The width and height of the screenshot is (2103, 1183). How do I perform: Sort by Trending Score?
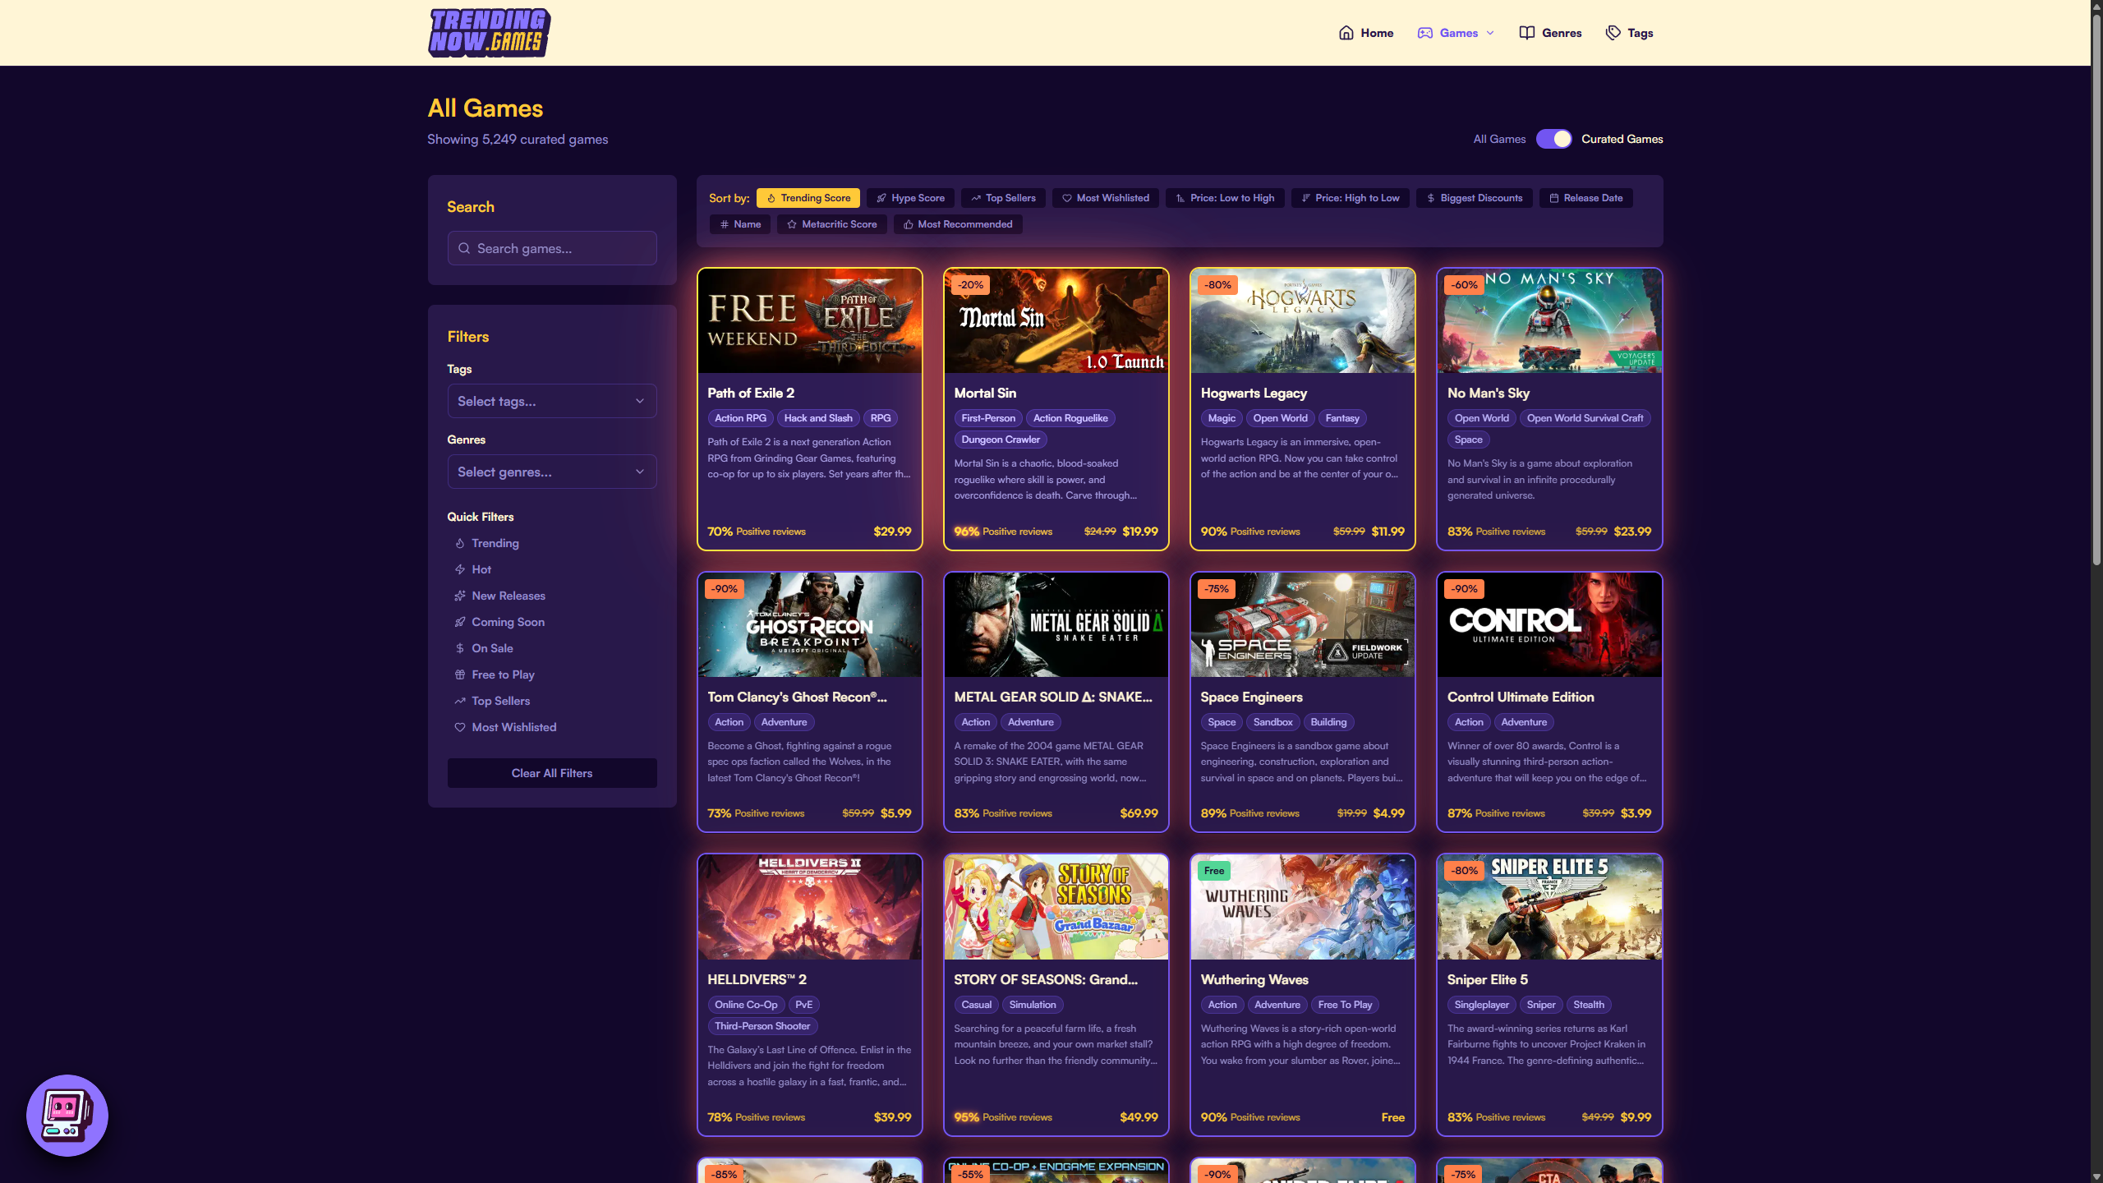point(808,198)
